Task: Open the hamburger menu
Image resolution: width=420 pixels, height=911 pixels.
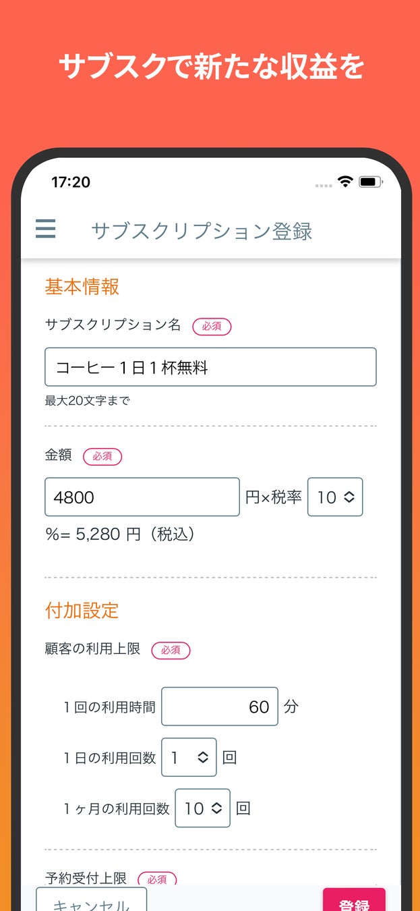Action: pos(45,229)
